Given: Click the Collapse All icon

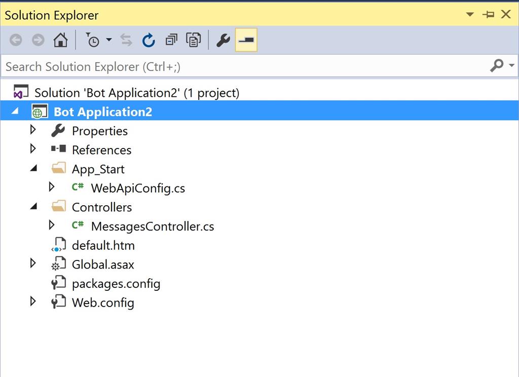Looking at the screenshot, I should pos(171,41).
